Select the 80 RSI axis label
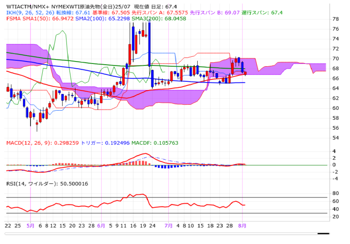Viewport: 350px width, 244px height. point(335,193)
